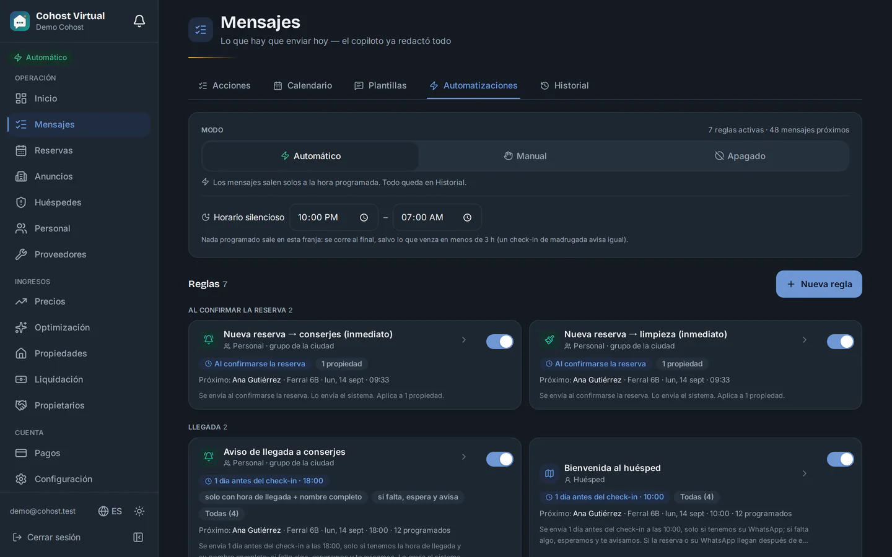Click the '1 día antes del check-in · 10:00' chip
The image size is (892, 557).
[x=605, y=497]
